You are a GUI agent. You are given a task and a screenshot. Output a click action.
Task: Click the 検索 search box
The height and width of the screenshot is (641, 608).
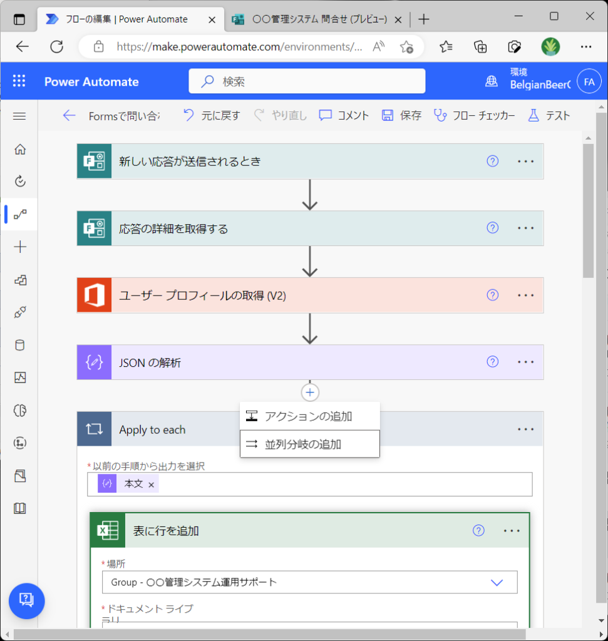[x=307, y=81]
